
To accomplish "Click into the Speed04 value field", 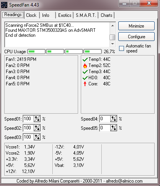I will point(105,119).
